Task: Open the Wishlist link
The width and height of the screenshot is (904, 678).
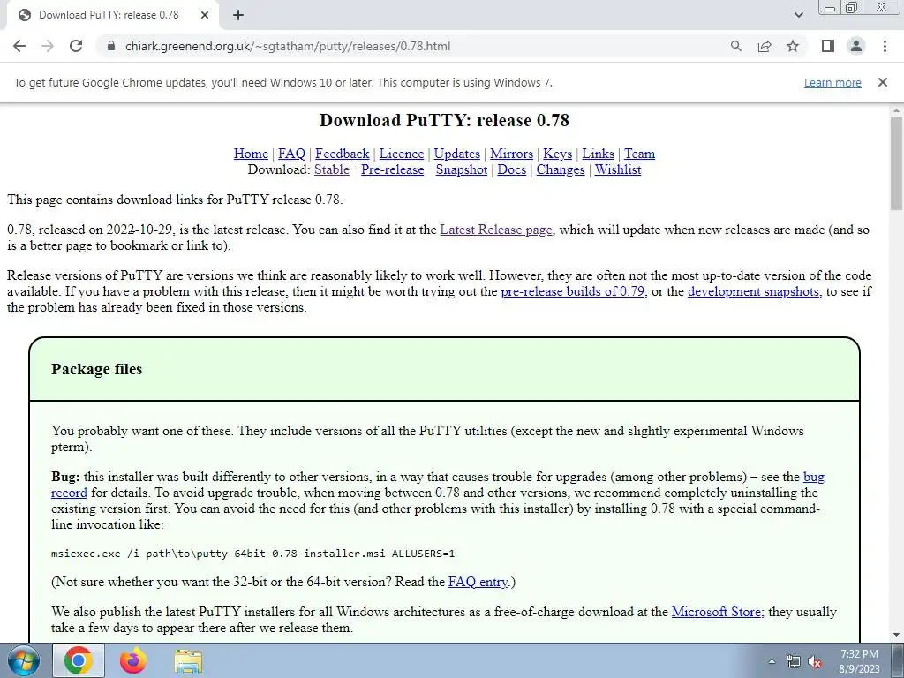Action: coord(618,169)
